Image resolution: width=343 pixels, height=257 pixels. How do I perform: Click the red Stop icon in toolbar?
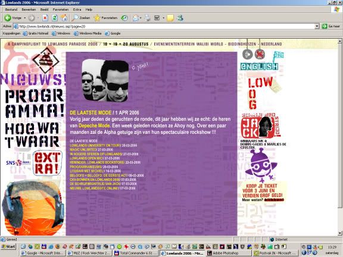45,18
